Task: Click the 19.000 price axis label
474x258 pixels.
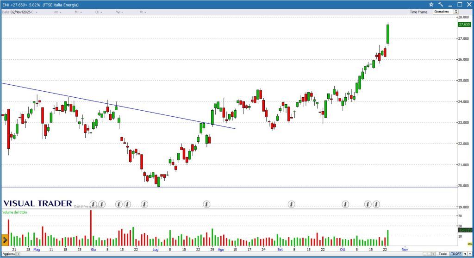Action: [x=464, y=207]
